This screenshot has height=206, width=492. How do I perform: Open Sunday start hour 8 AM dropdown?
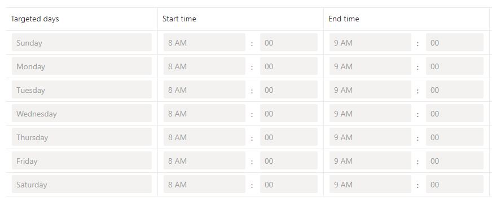tap(204, 42)
